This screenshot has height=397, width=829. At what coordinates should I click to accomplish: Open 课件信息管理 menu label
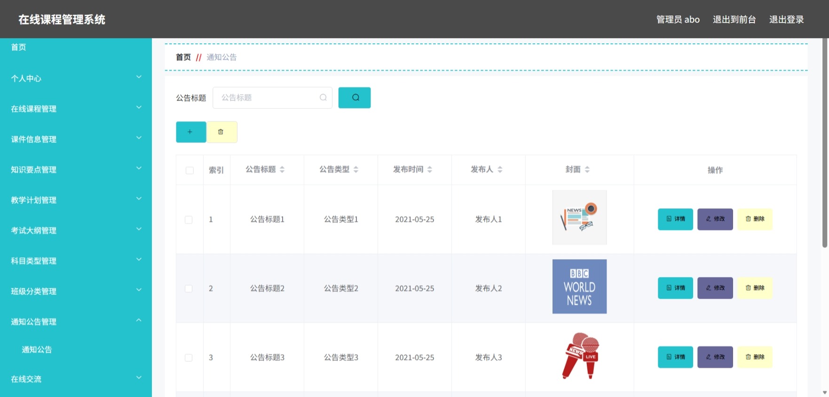coord(34,139)
